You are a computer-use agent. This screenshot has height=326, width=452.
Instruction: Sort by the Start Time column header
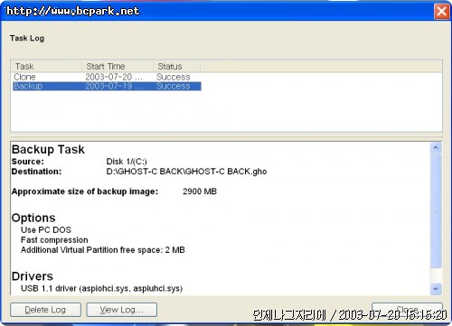click(118, 66)
